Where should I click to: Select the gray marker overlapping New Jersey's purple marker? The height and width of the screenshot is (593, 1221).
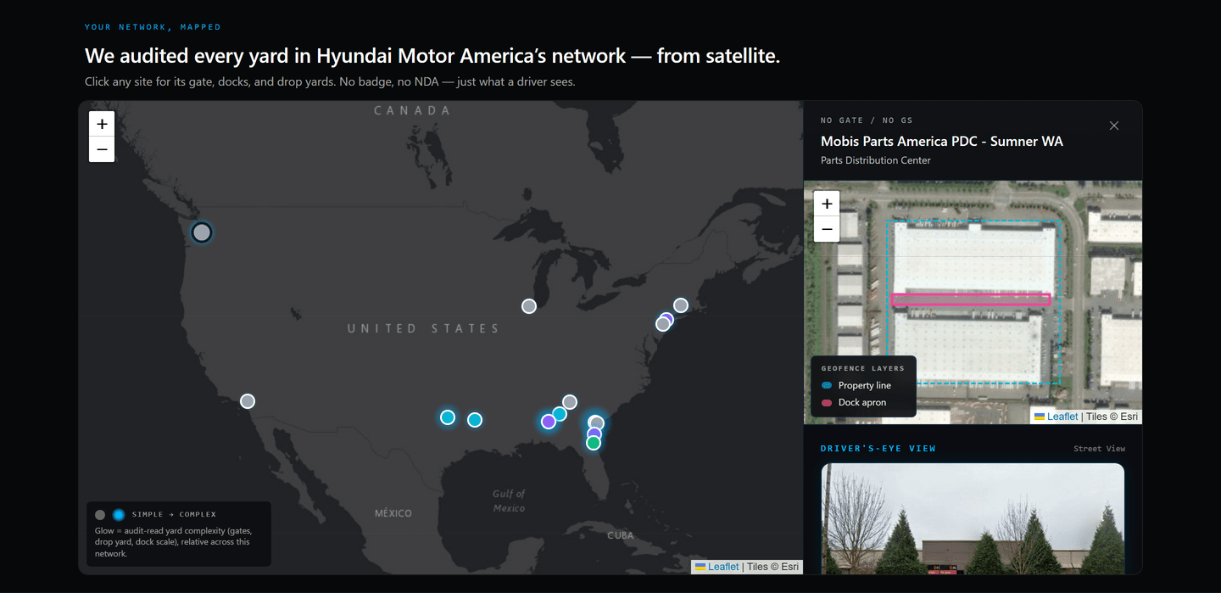(662, 324)
